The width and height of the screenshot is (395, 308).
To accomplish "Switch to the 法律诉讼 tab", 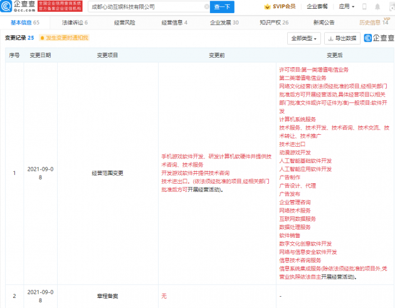I will pyautogui.click(x=75, y=23).
